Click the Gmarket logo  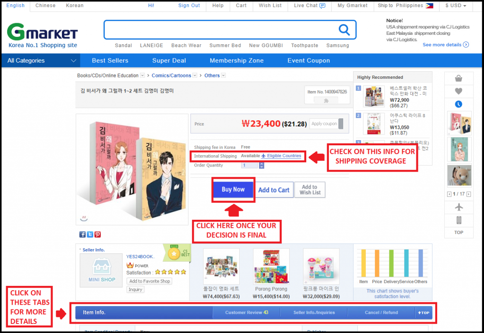[x=42, y=32]
